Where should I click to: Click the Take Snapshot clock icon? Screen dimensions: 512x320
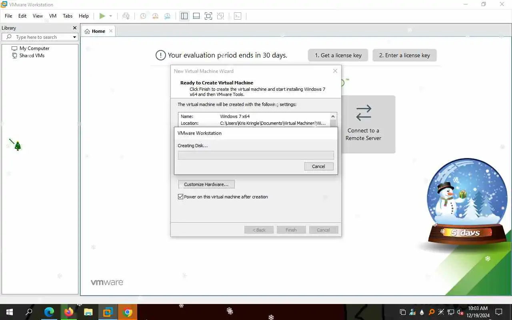coord(143,16)
